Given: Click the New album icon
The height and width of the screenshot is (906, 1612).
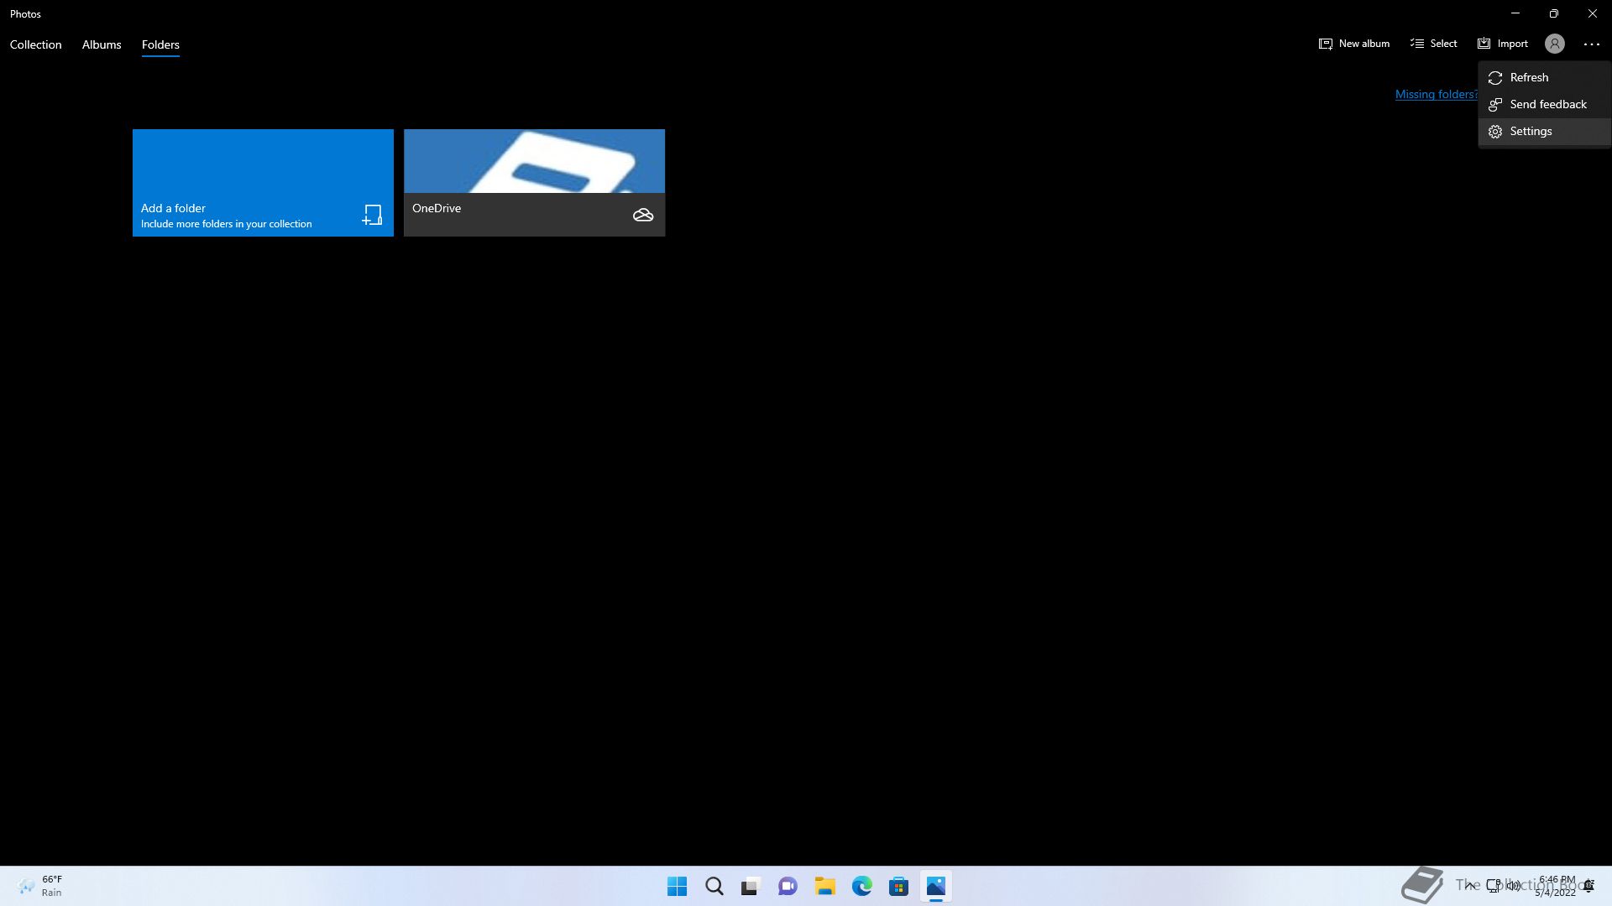Looking at the screenshot, I should coord(1326,44).
